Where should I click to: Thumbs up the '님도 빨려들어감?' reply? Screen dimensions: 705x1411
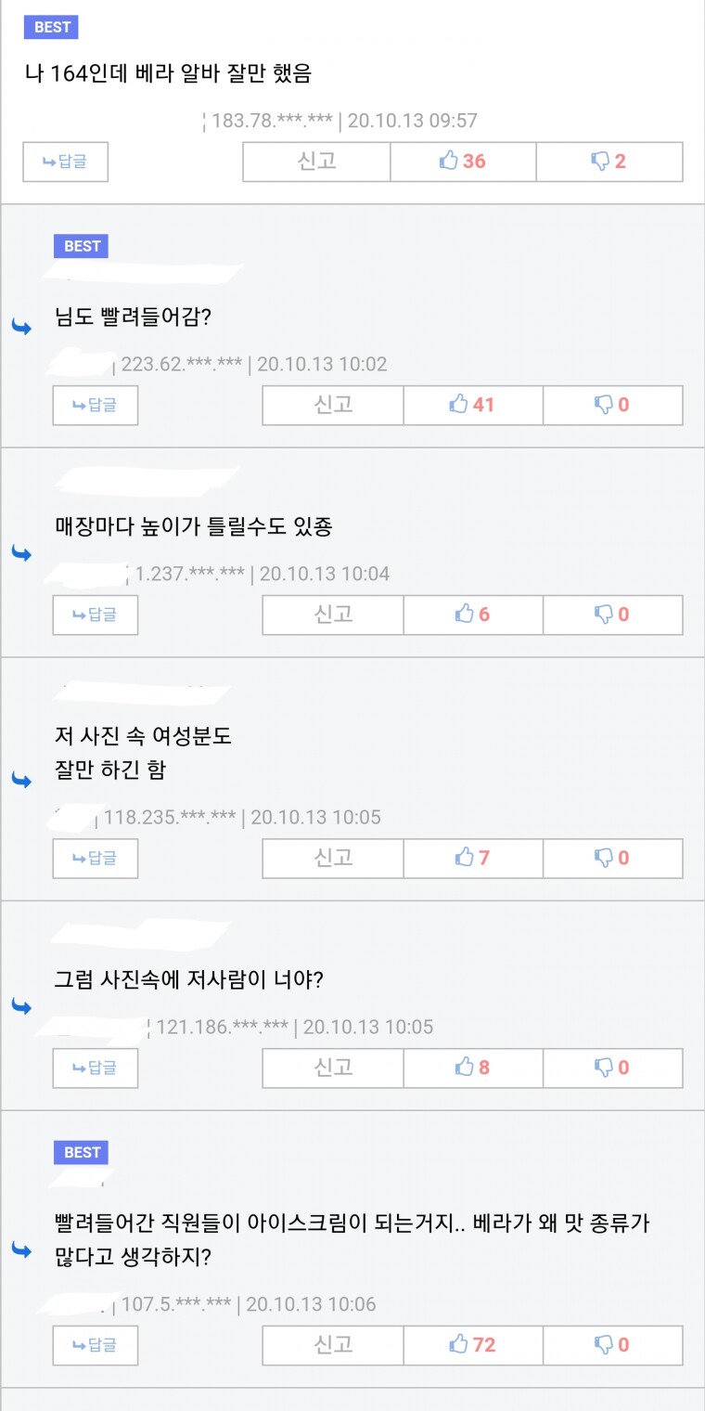pyautogui.click(x=472, y=405)
